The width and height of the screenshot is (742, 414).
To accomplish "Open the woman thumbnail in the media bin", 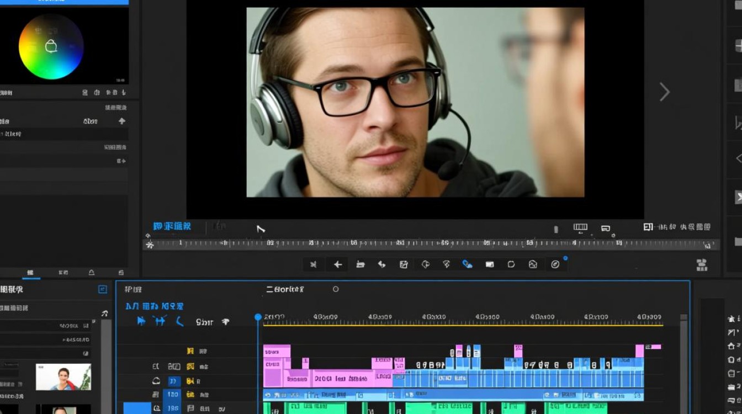I will click(x=63, y=376).
